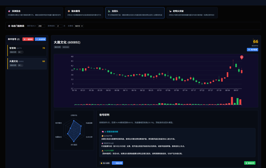Click the 命中信号 (2) heading
This screenshot has width=266, height=168.
pyautogui.click(x=13, y=39)
